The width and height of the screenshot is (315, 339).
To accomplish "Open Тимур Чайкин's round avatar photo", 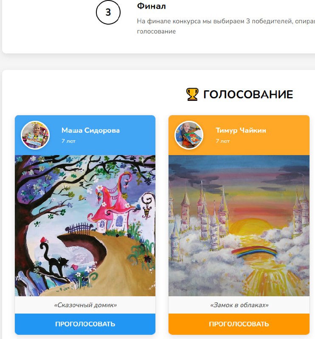I will click(189, 135).
